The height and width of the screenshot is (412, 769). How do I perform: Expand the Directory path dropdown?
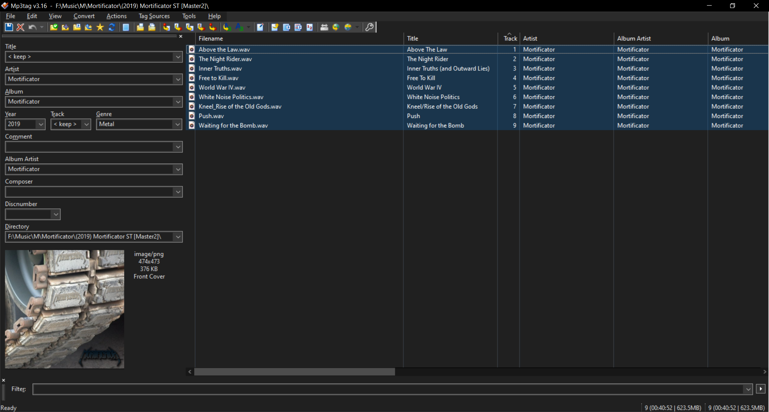pyautogui.click(x=178, y=237)
